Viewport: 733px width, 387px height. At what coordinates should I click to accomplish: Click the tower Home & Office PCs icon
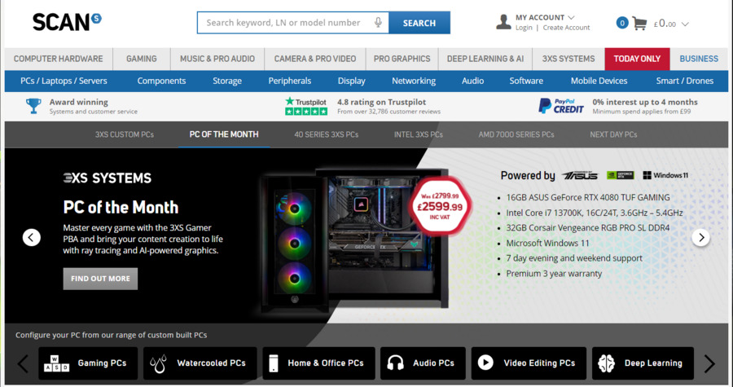tap(274, 363)
